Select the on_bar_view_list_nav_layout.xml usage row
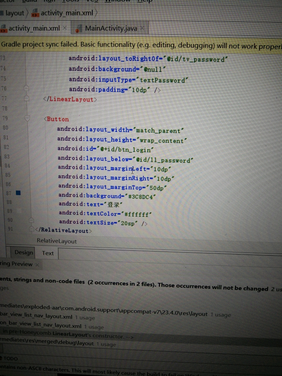Screen dimensions: 282x376 (x=52, y=326)
